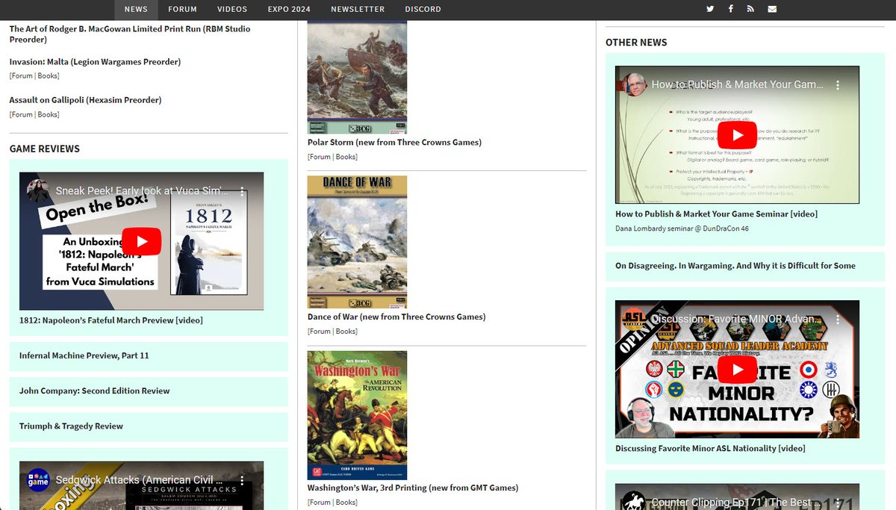The width and height of the screenshot is (896, 510).
Task: View the Washington's War box cover
Action: click(357, 414)
